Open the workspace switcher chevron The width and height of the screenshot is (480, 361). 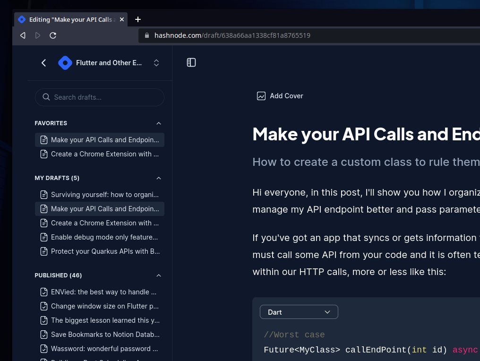click(x=156, y=62)
